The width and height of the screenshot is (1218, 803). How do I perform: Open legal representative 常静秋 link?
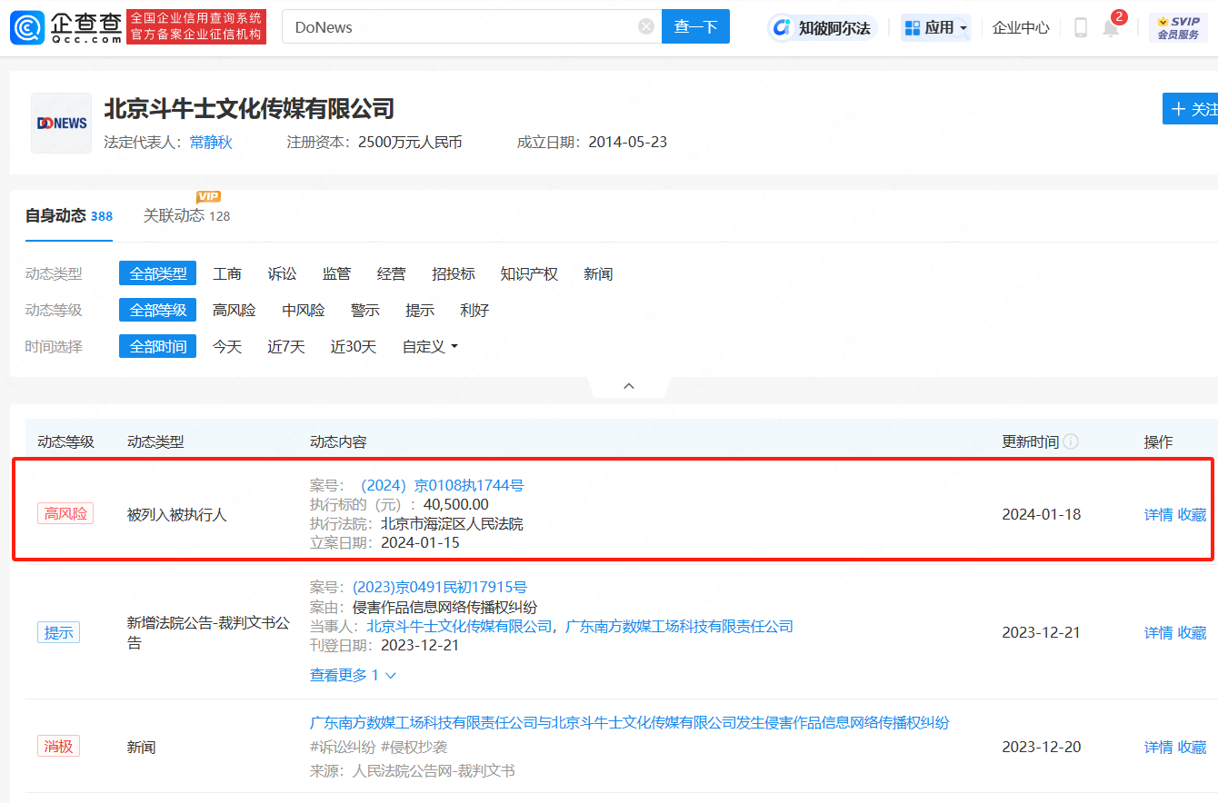tap(211, 142)
